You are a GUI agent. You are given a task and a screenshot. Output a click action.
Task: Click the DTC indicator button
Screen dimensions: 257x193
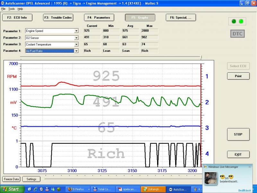coord(237,34)
